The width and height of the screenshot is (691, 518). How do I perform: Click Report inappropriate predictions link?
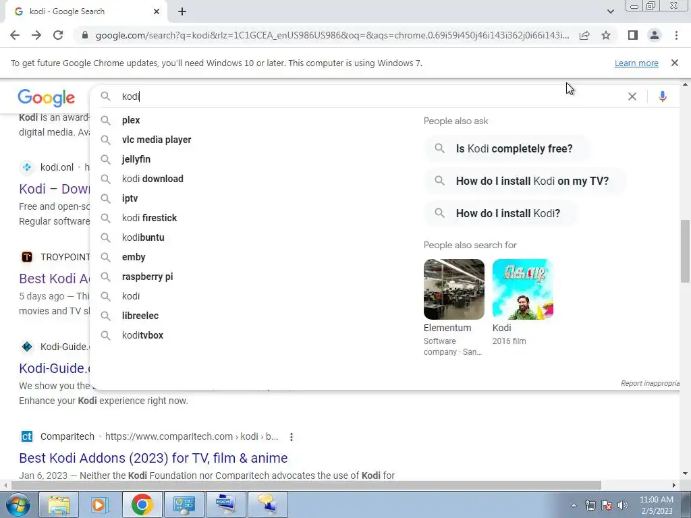(650, 383)
